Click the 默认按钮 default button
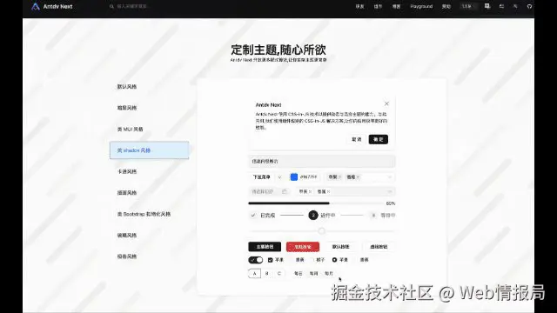This screenshot has width=557, height=313. [x=340, y=247]
